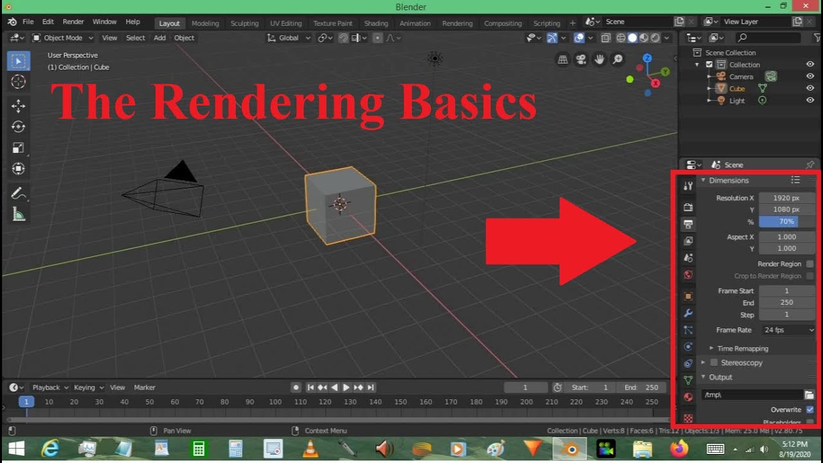Switch to the Animation workspace tab
This screenshot has width=823, height=463.
click(415, 23)
